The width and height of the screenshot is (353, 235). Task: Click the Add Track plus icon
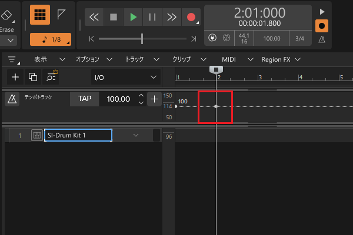tap(15, 77)
